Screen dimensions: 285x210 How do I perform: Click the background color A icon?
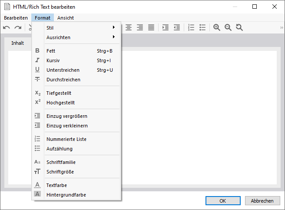[37, 194]
